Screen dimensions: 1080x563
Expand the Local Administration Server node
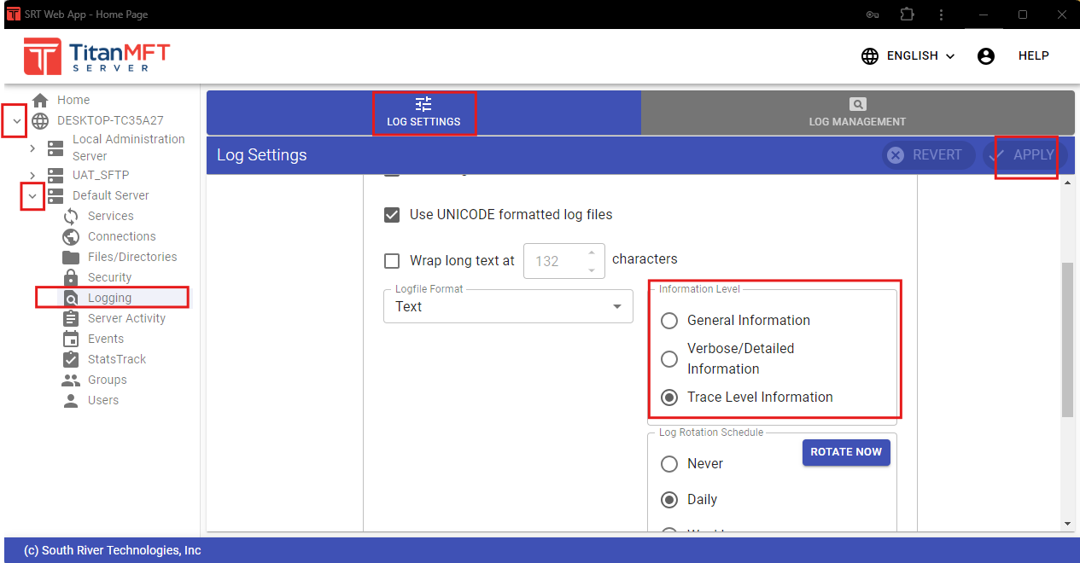pyautogui.click(x=32, y=148)
